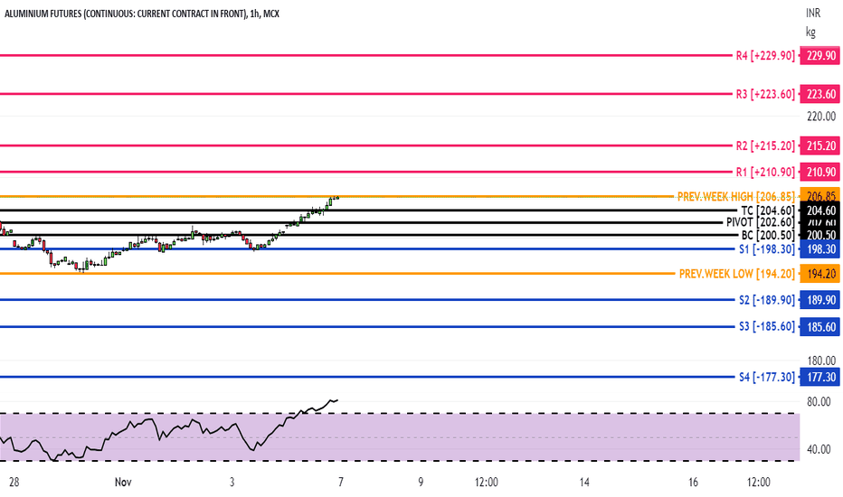The height and width of the screenshot is (497, 843).
Task: Click the Nov date on time axis
Action: pos(123,482)
